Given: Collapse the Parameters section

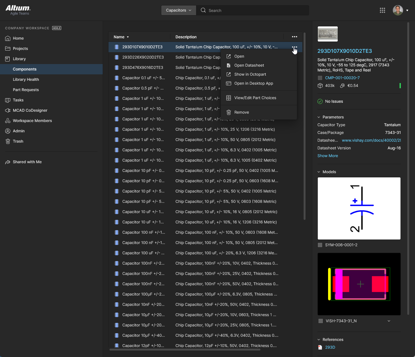Looking at the screenshot, I should point(319,117).
